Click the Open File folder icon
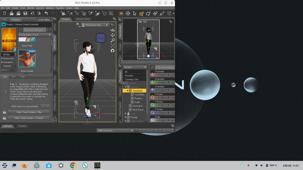The image size is (303, 170). coord(12,13)
